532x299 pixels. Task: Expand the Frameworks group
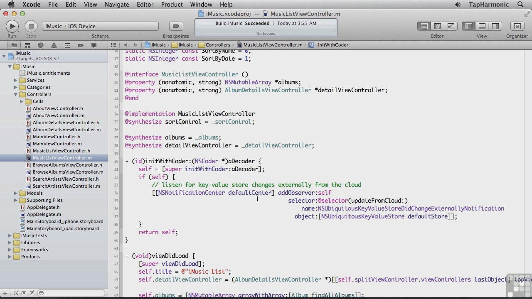click(x=10, y=250)
